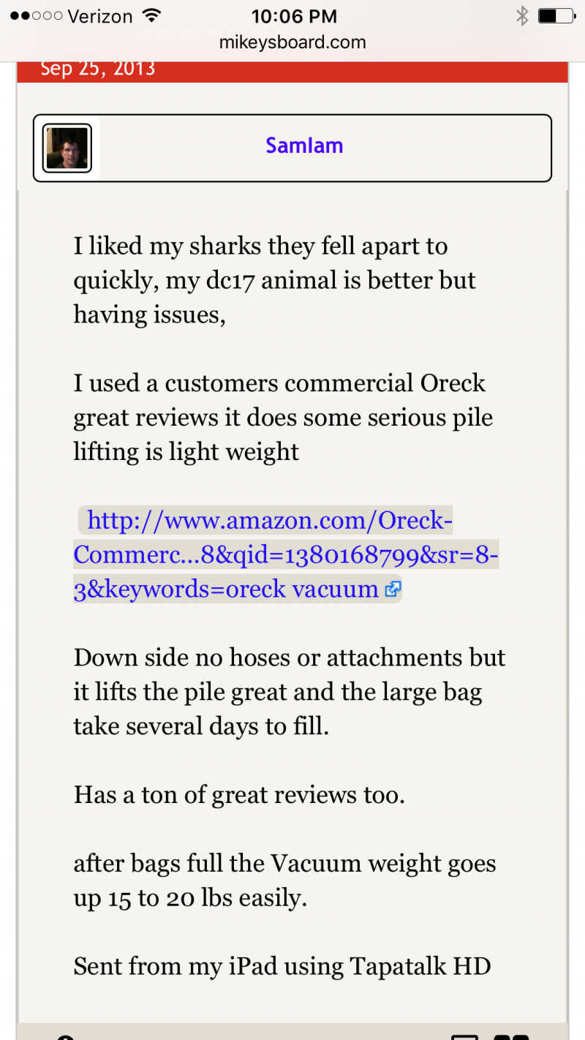Screen dimensions: 585x1040
Task: Tap the Wi-Fi status icon
Action: pos(151,16)
